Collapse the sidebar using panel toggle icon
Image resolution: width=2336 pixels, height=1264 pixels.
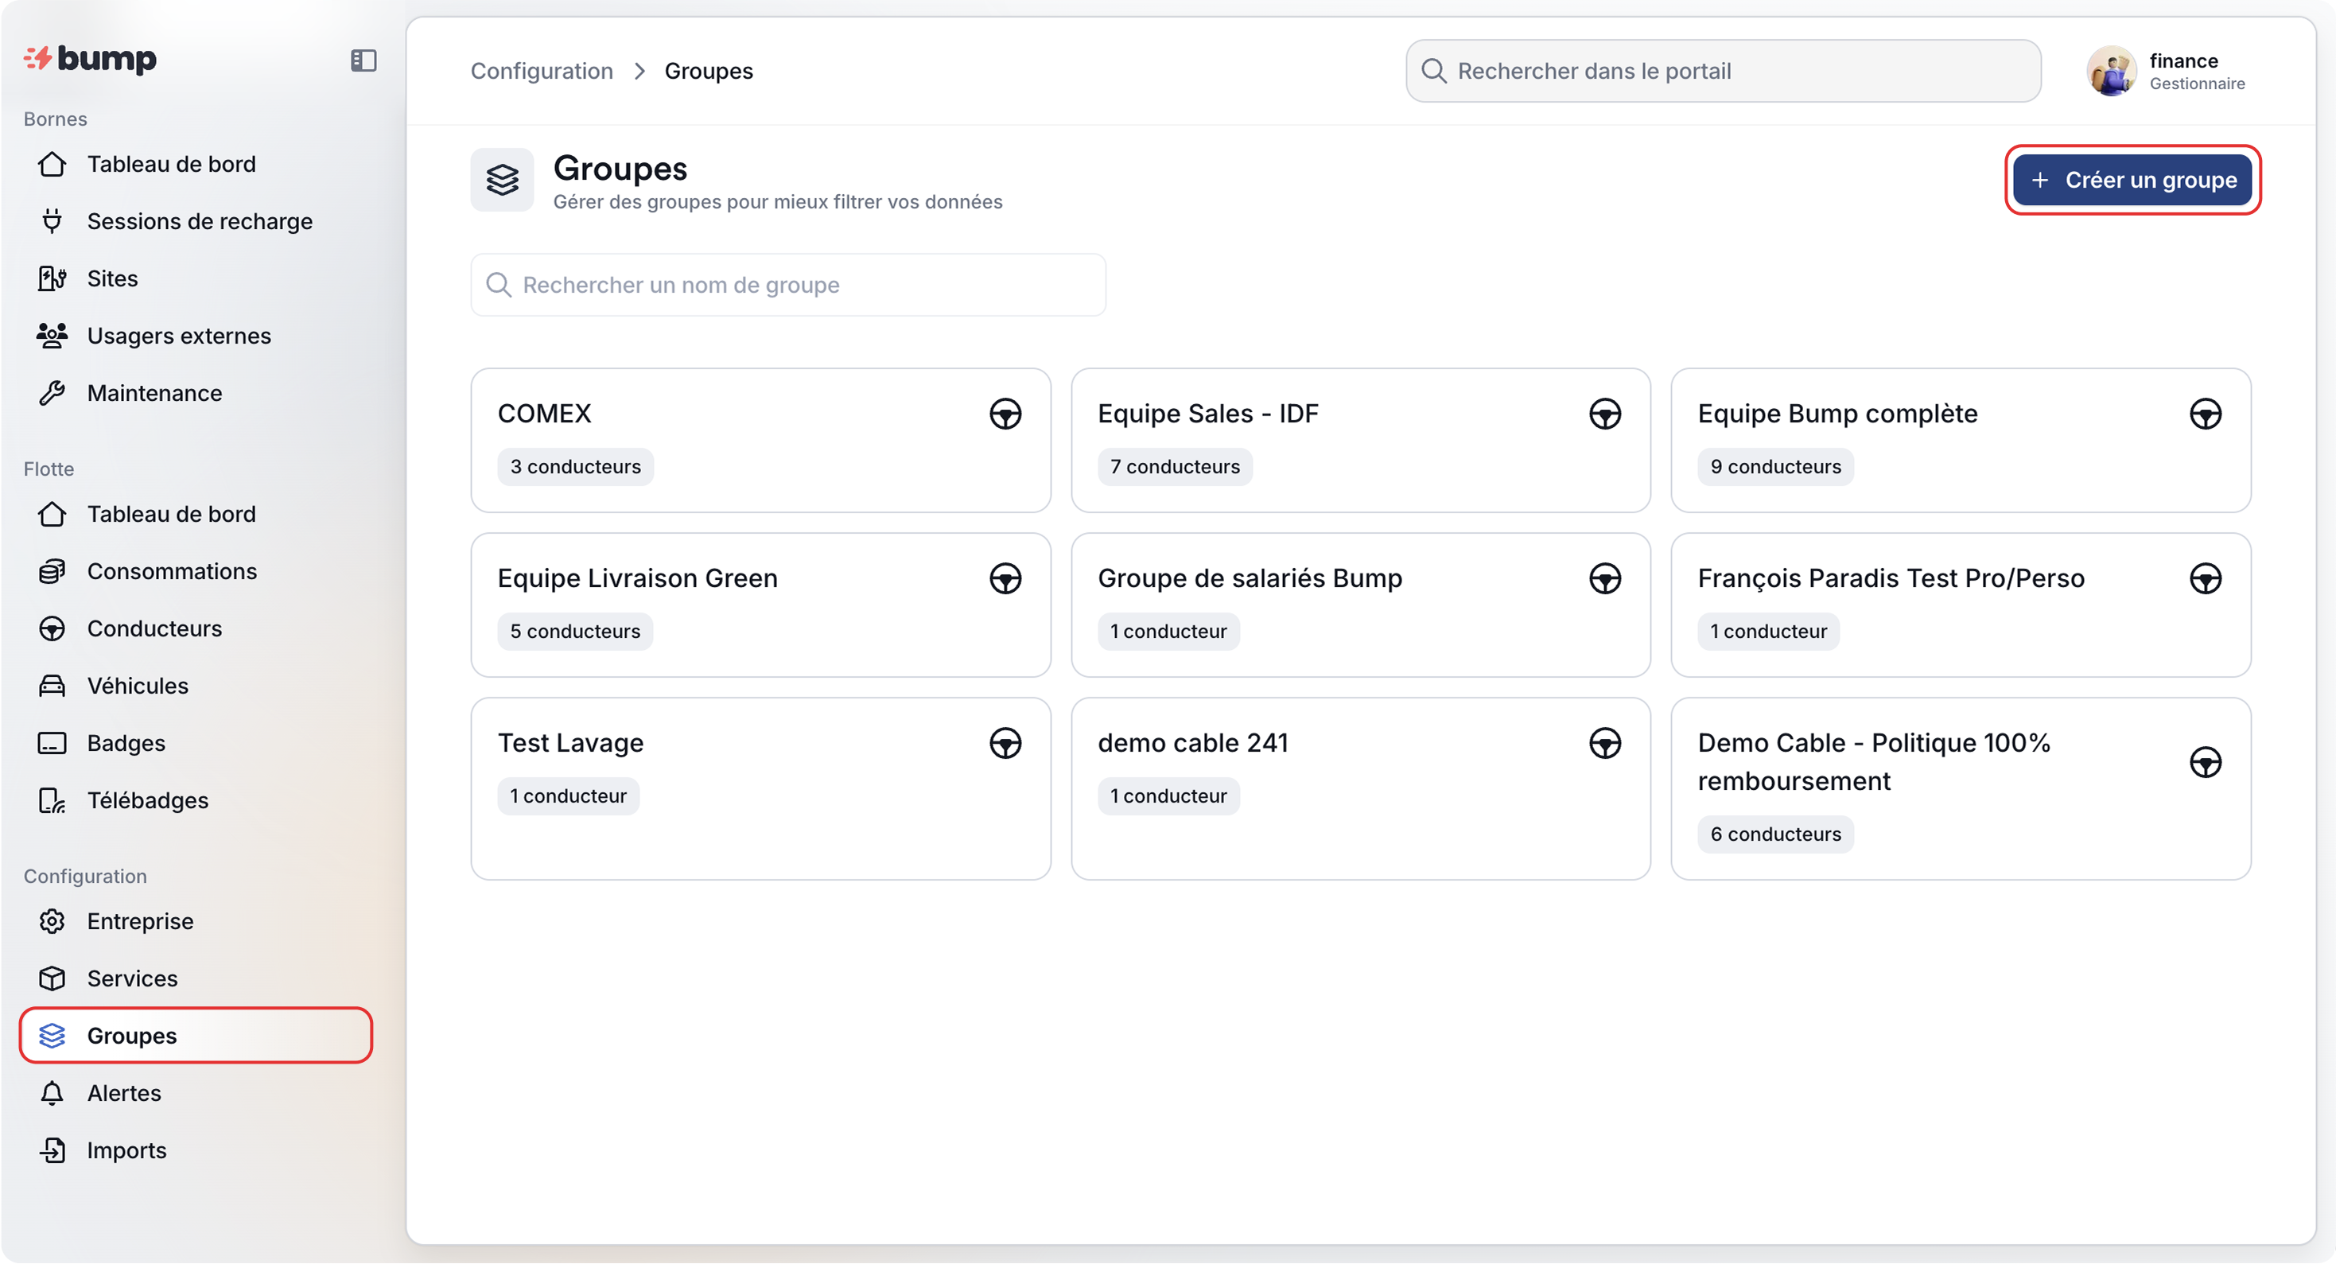(x=363, y=60)
